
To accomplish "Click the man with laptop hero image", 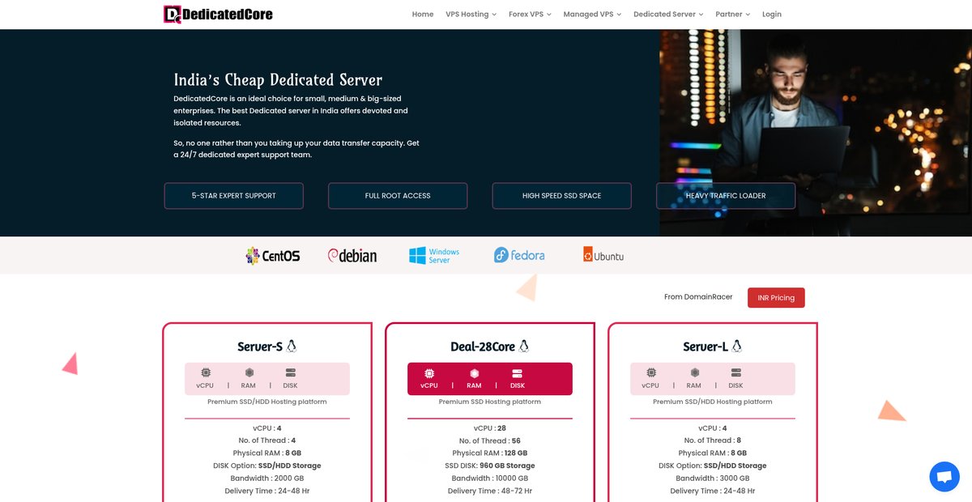I will pyautogui.click(x=816, y=133).
